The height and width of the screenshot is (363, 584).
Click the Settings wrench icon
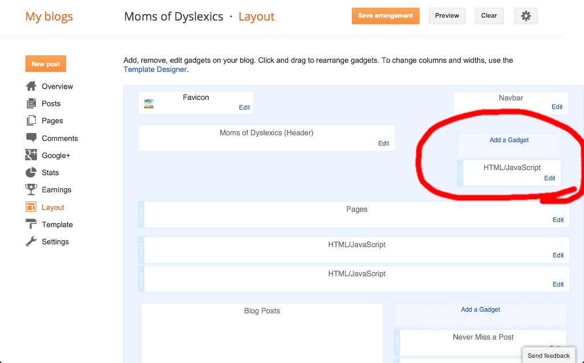pos(31,241)
